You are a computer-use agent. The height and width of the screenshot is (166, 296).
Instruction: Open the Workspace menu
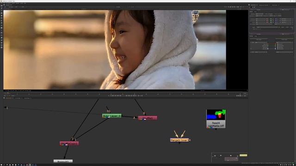pos(8,3)
